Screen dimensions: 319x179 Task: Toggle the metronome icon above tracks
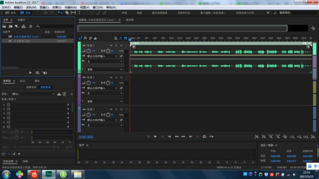[116, 38]
